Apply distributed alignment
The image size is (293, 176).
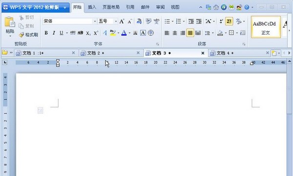tap(198, 33)
